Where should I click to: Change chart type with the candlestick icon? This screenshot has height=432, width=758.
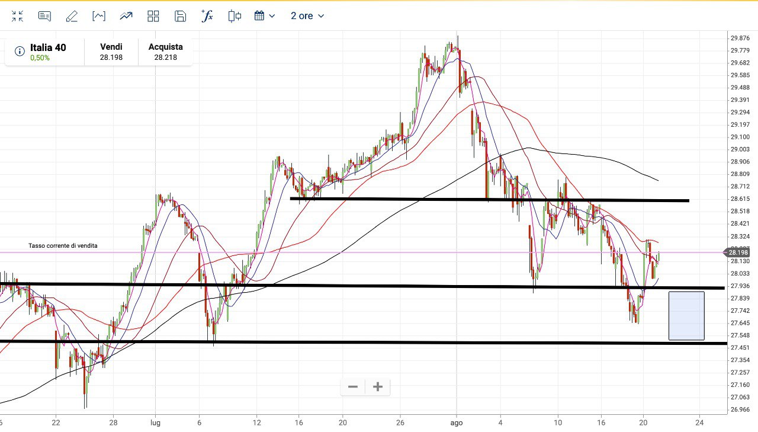pos(235,16)
